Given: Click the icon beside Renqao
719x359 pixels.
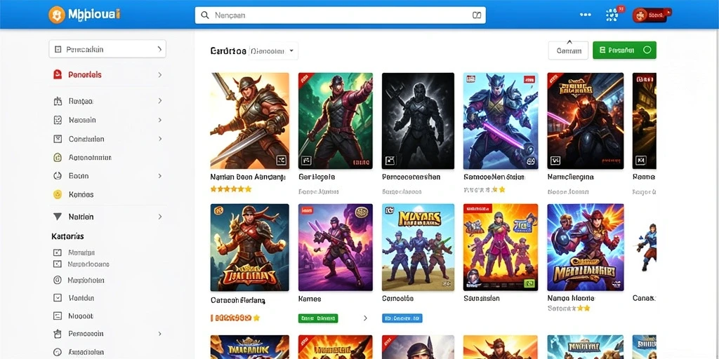Looking at the screenshot, I should (58, 101).
